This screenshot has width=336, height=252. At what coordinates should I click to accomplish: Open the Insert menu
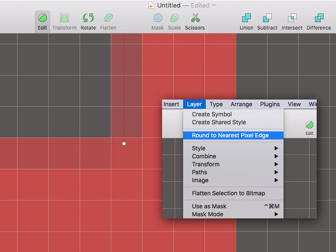coord(171,104)
